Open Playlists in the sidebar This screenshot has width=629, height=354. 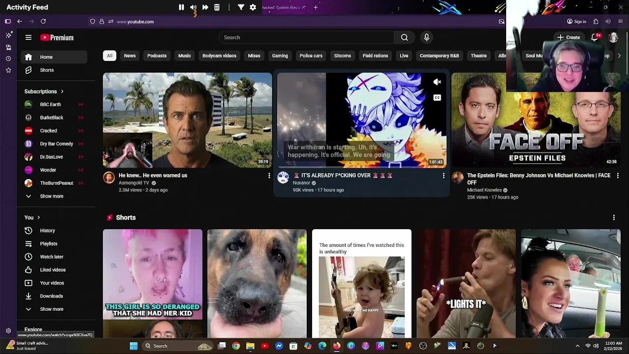[54, 244]
